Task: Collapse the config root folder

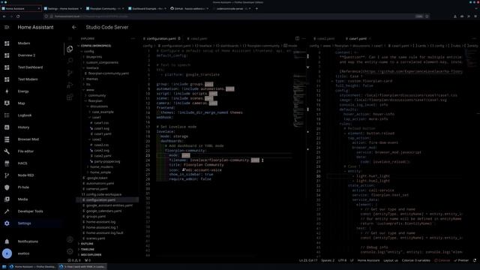Action: click(x=89, y=52)
